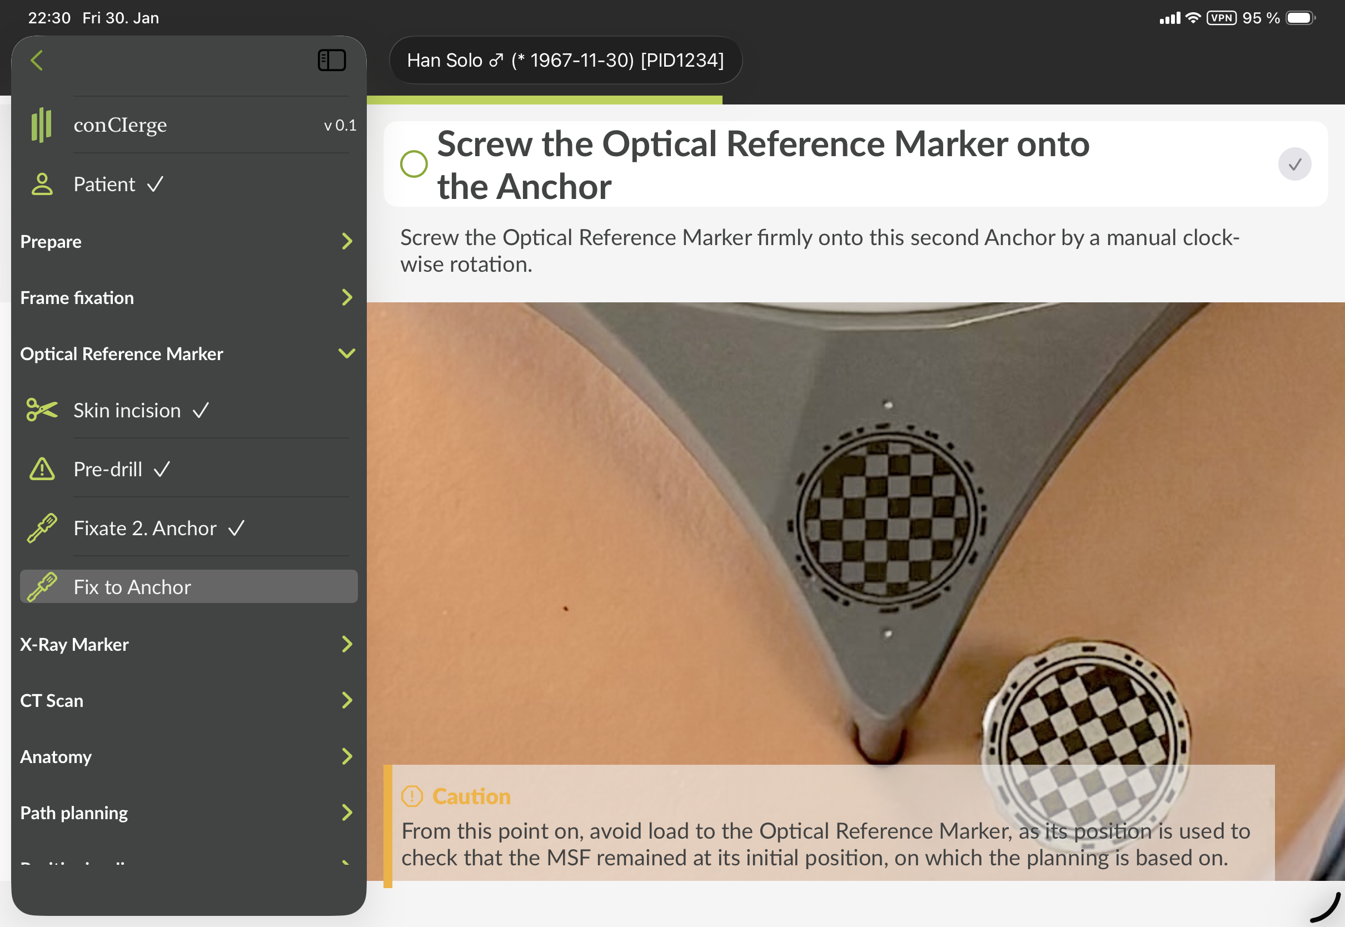Tap the cellular signal bars

point(1169,18)
